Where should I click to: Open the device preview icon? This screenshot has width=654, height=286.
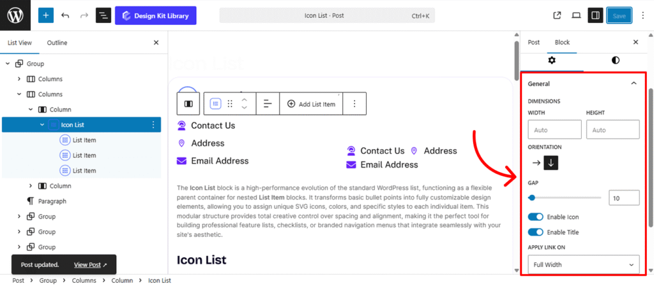tap(576, 15)
